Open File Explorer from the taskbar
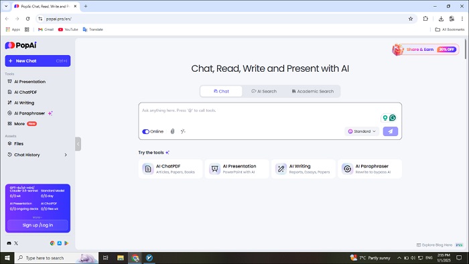This screenshot has height=264, width=469. click(121, 258)
